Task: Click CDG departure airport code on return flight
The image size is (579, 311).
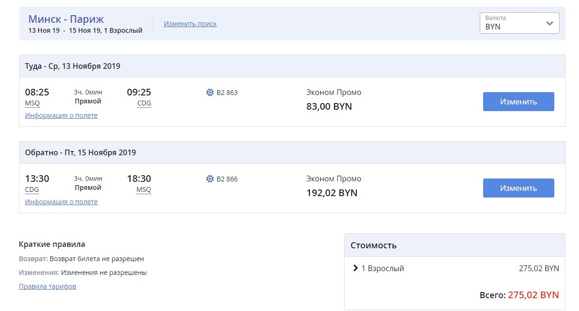Action: [32, 190]
